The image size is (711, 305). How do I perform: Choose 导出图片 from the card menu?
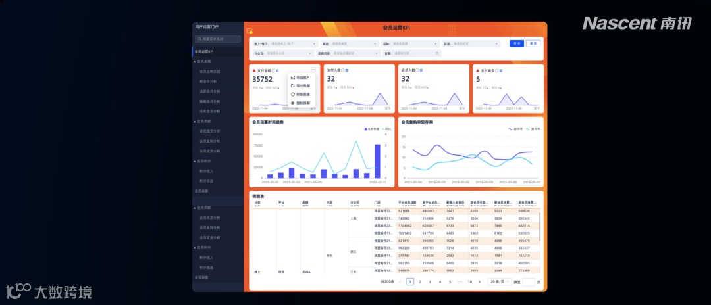301,78
